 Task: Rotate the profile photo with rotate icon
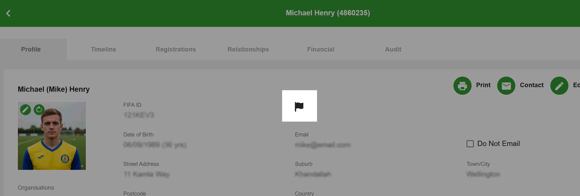pyautogui.click(x=39, y=110)
